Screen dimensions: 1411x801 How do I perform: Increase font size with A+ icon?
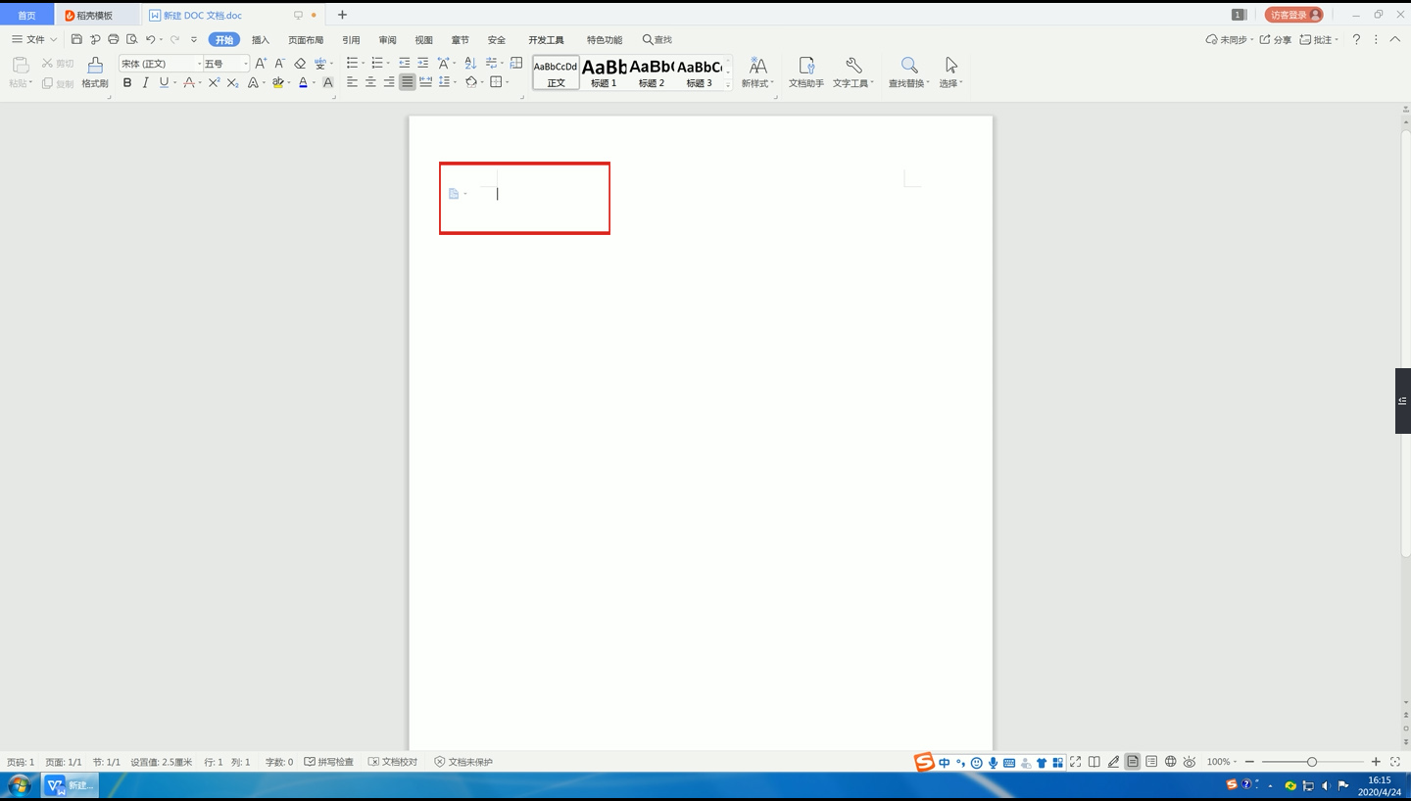coord(261,63)
